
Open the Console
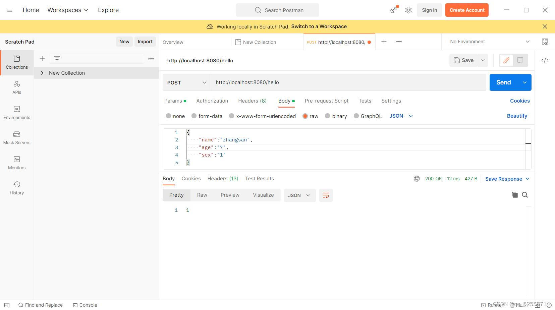point(85,305)
